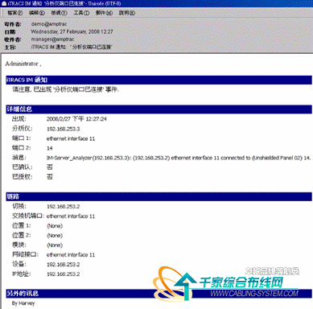This screenshot has height=309, width=313.
Task: Click the IM-Server_Analyzer message text
Action: [x=179, y=158]
